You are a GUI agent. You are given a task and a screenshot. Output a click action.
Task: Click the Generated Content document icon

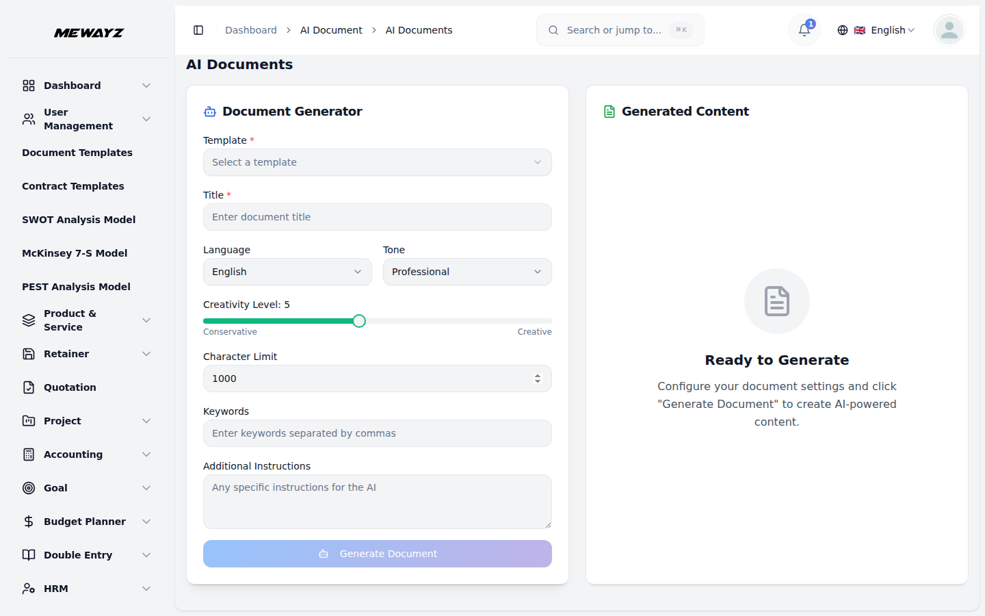(x=609, y=110)
